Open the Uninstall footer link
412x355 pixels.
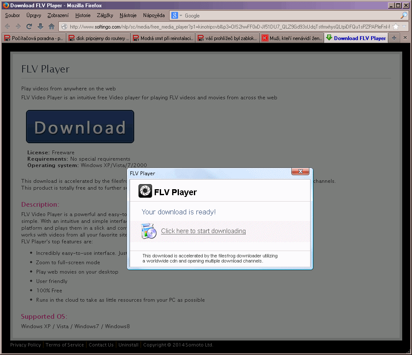click(x=128, y=345)
